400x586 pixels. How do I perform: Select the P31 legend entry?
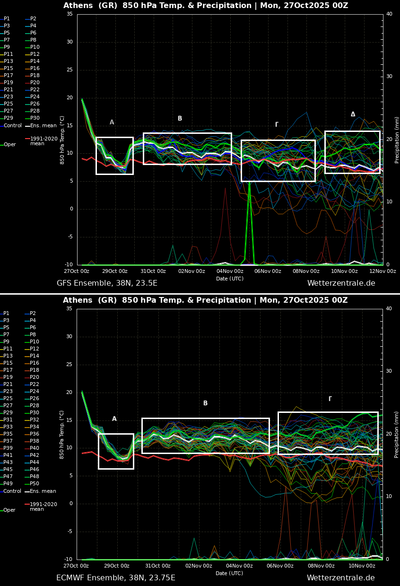click(8, 420)
